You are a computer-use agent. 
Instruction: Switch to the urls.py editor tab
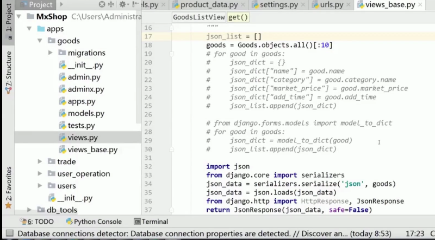(x=332, y=5)
